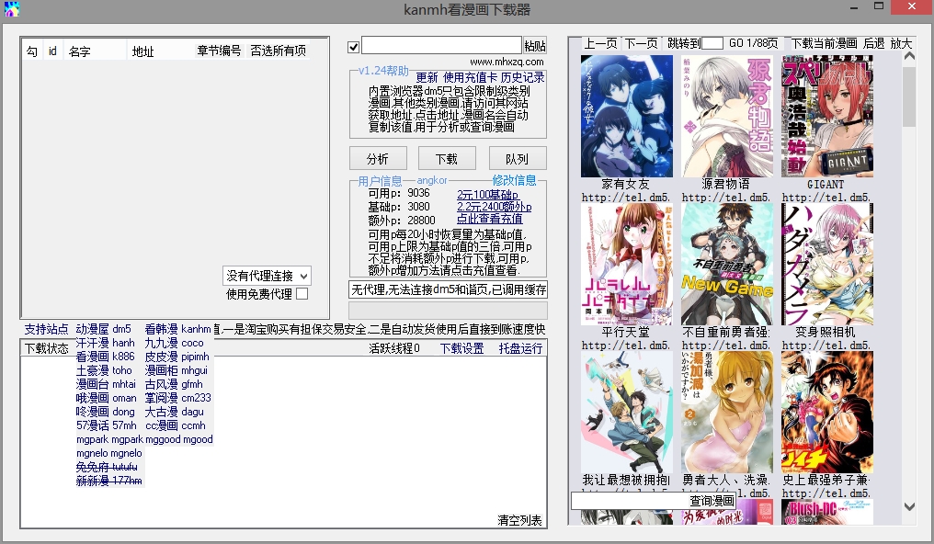Screen dimensions: 934x544
Task: Open the 源君物语 manga cover
Action: coord(726,116)
